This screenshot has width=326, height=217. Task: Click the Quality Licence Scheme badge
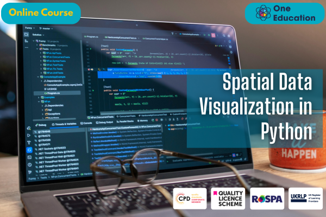coord(228,199)
